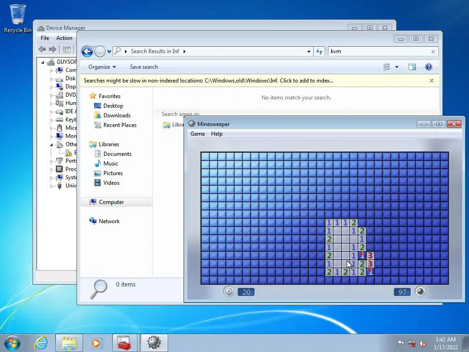Click the refresh button beside the address bar
The height and width of the screenshot is (352, 469).
319,51
